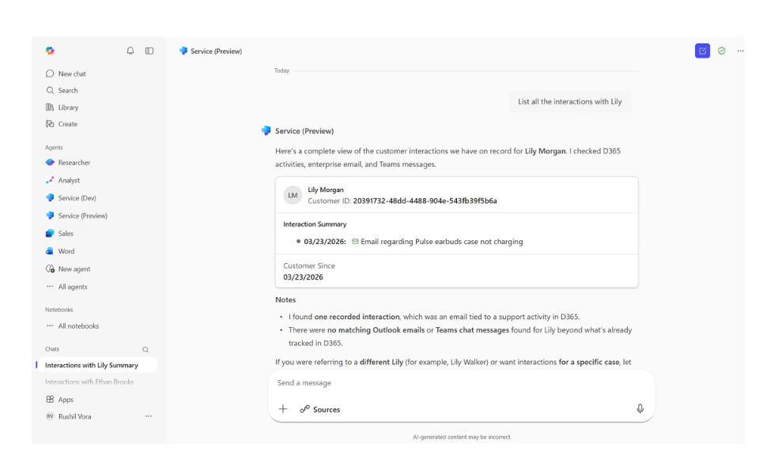Open the notifications bell
Image resolution: width=759 pixels, height=474 pixels.
(130, 51)
